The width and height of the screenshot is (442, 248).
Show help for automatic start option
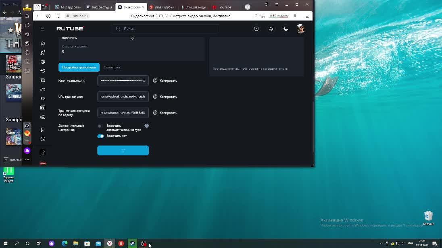coord(146,126)
